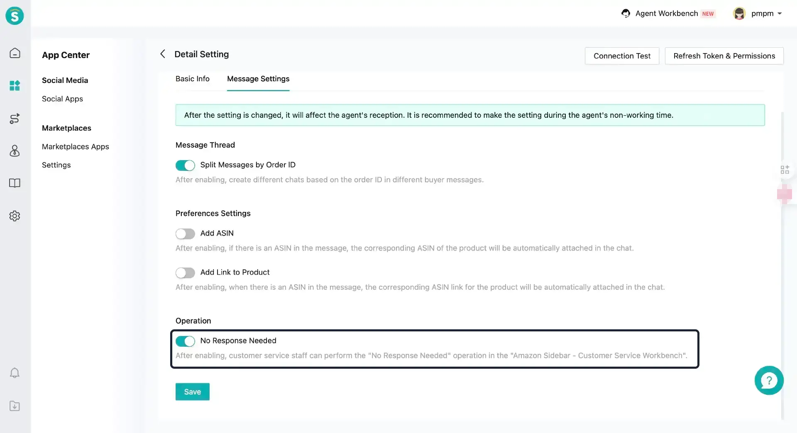This screenshot has height=433, width=797.
Task: Open the settings gear icon in sidebar
Action: 15,216
